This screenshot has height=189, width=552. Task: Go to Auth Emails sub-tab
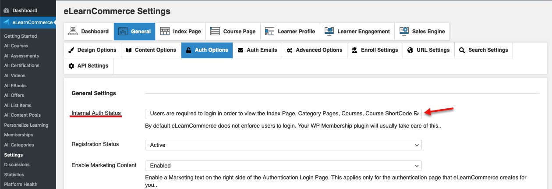(x=257, y=50)
